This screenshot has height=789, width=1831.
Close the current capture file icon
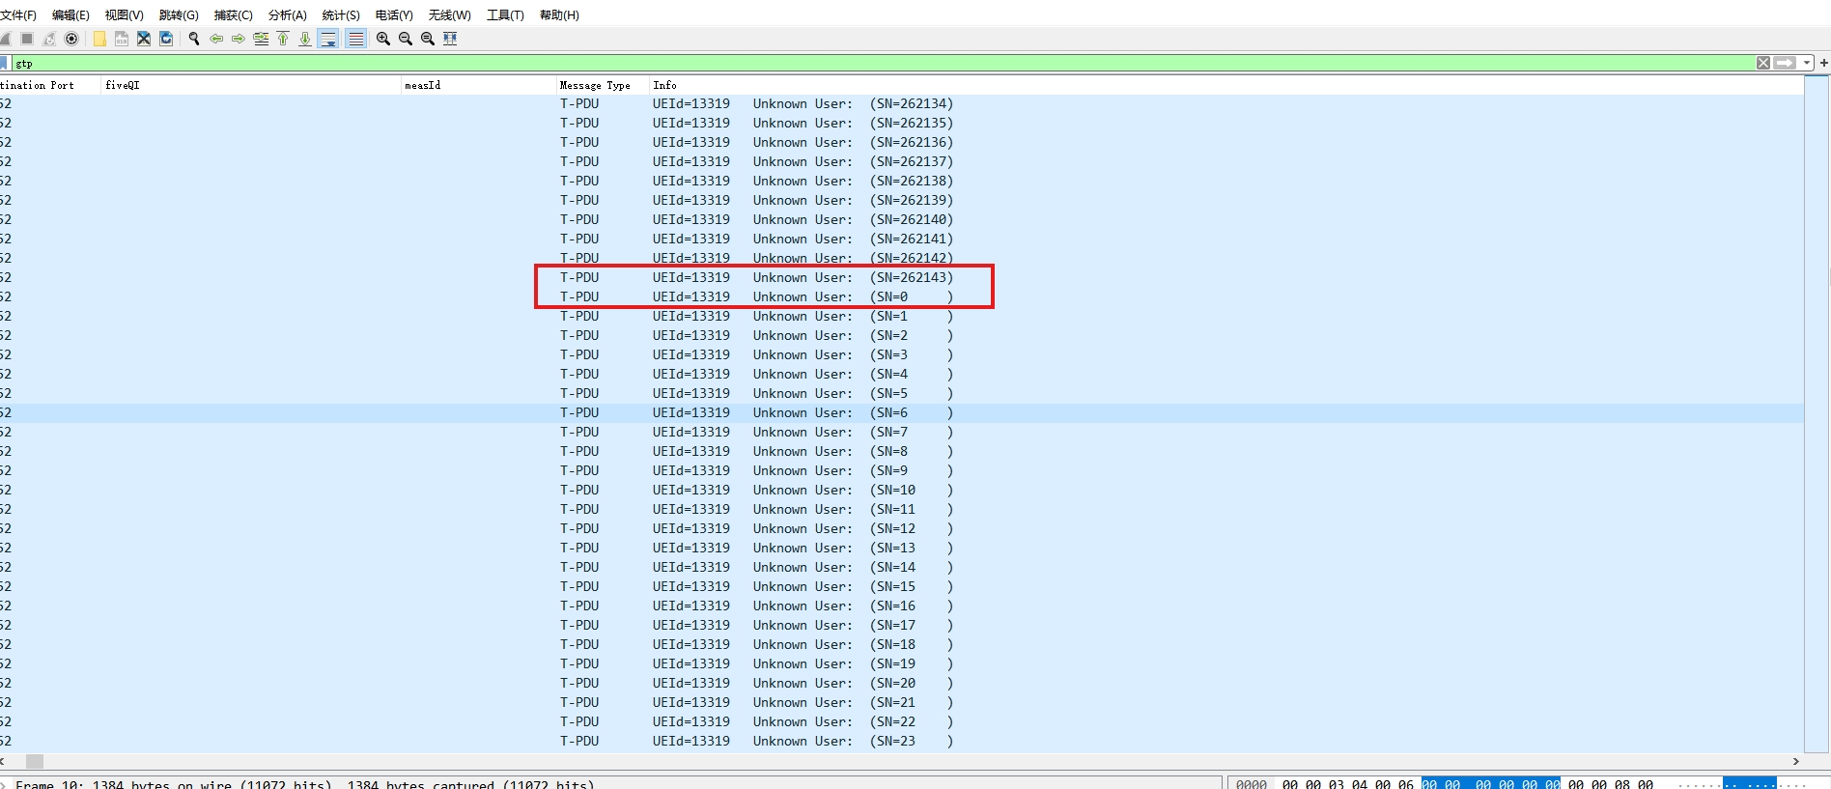click(x=144, y=39)
